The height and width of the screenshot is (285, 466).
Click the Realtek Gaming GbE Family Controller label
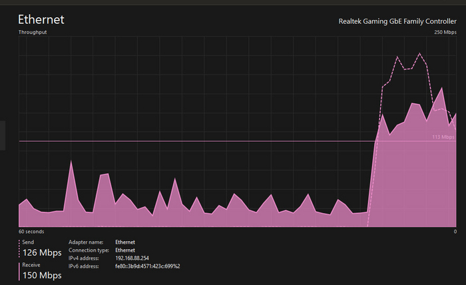pos(397,21)
